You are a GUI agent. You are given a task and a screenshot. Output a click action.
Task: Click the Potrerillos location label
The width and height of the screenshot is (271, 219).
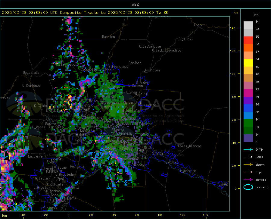pyautogui.click(x=55, y=124)
